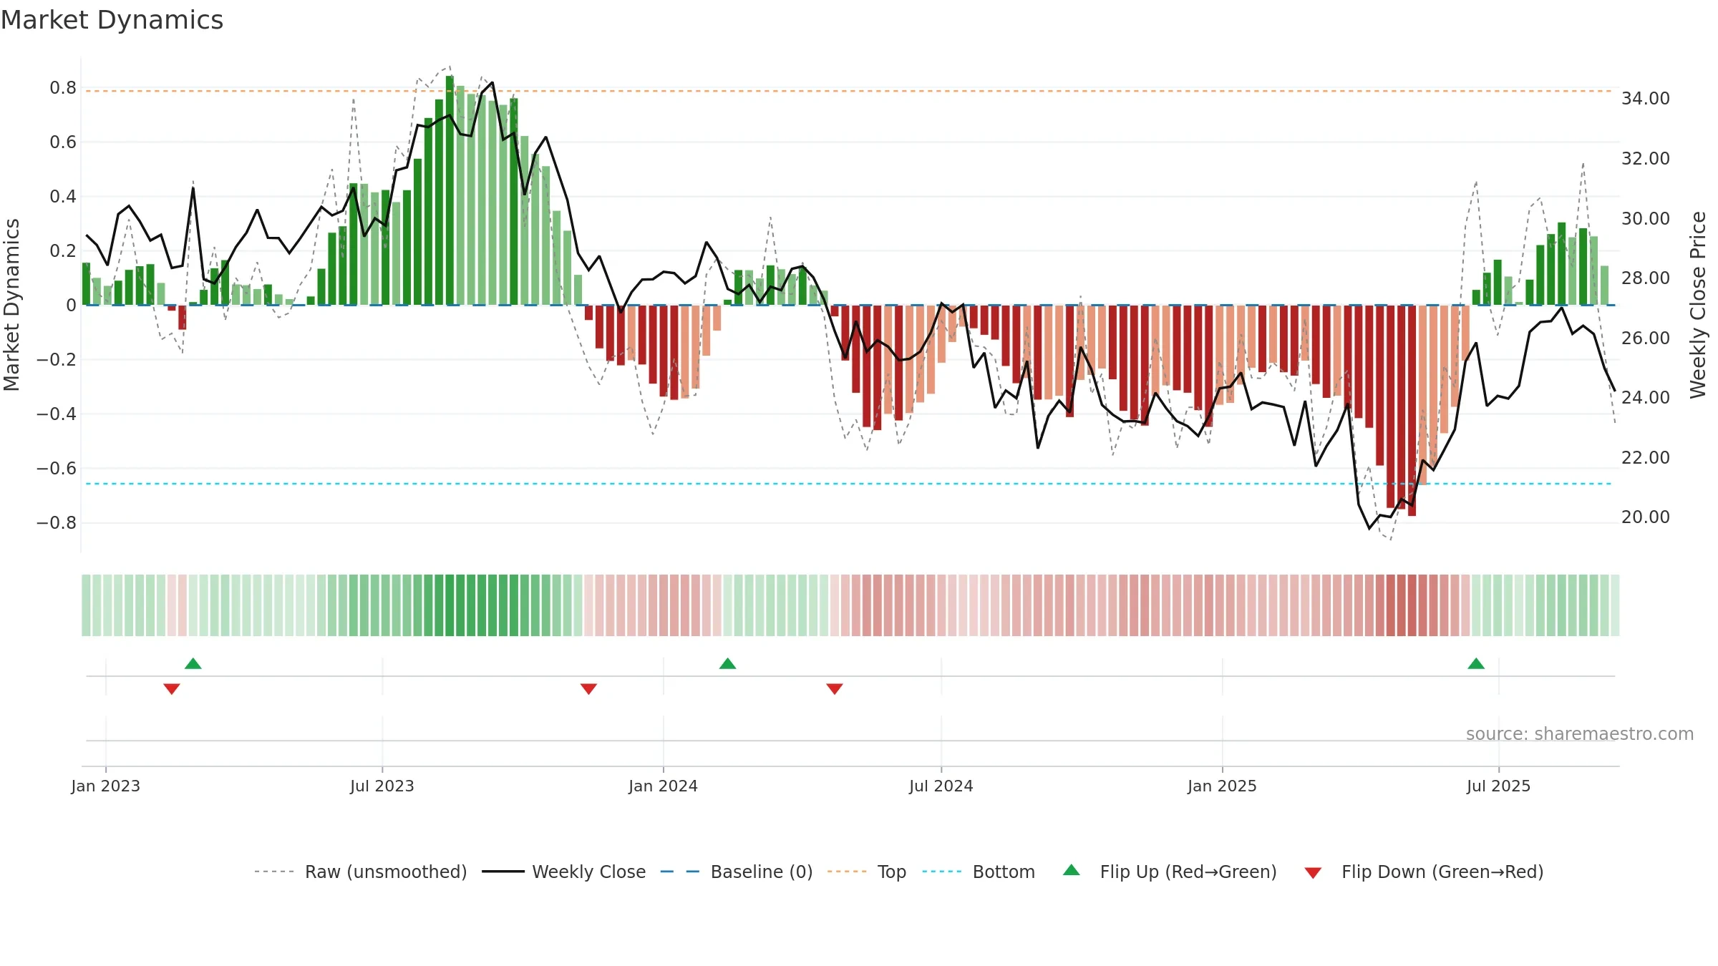
Task: Click the Jul 2025 axis label
Action: (1499, 786)
